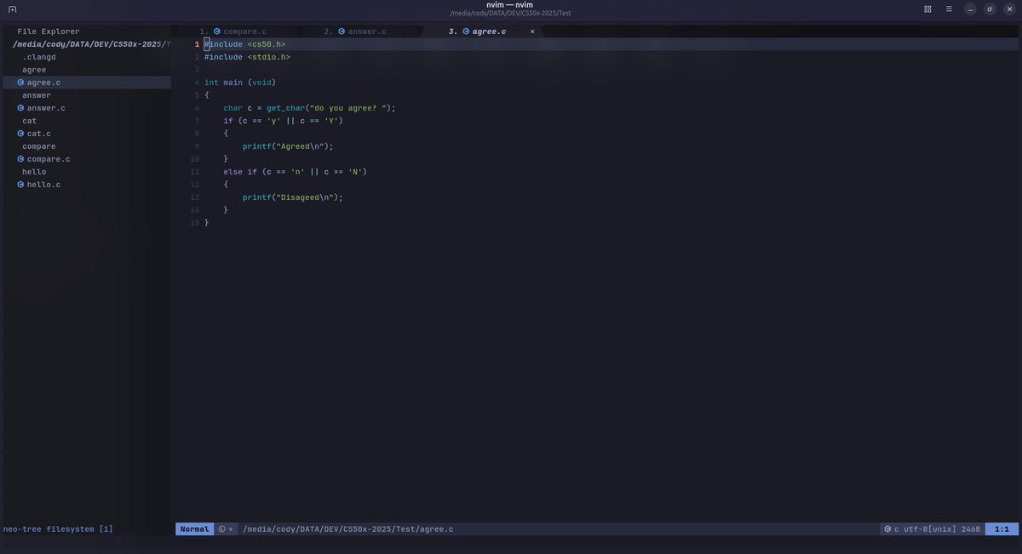Screen dimensions: 1022x554
Task: Click the C file icon beside compare.c in explorer
Action: click(20, 159)
